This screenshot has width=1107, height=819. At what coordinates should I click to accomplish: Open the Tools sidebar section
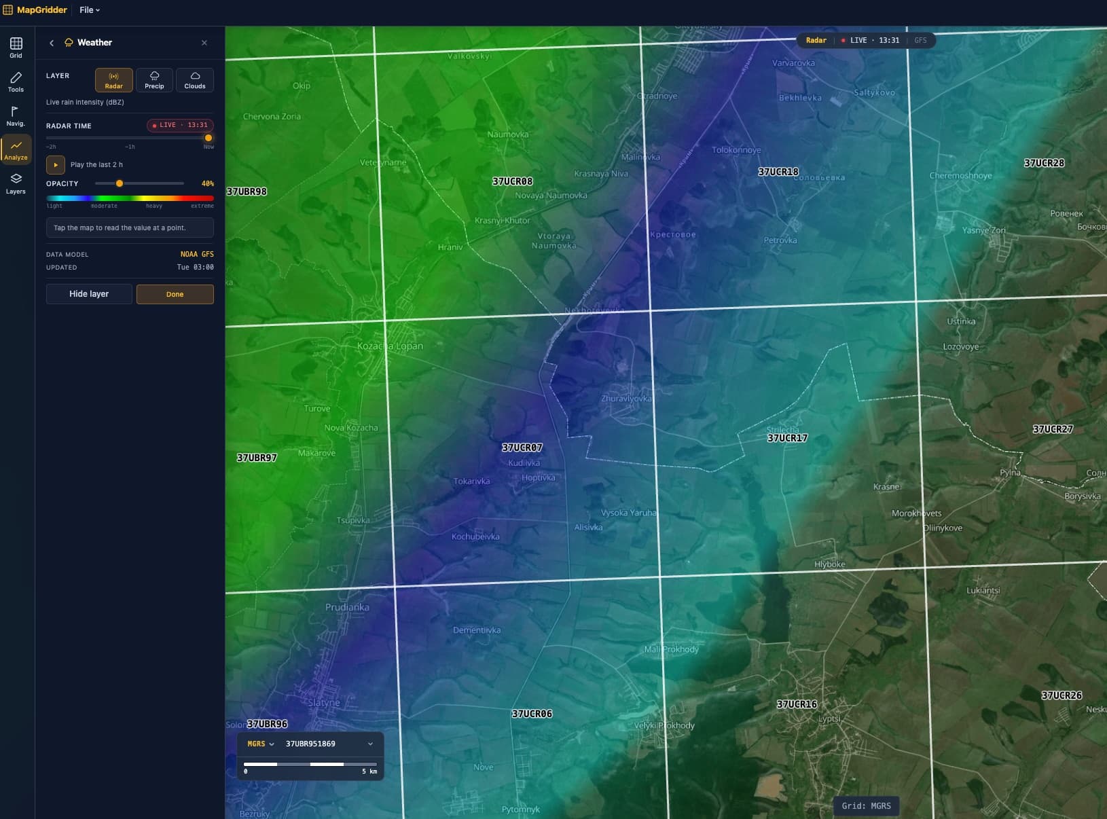(16, 81)
